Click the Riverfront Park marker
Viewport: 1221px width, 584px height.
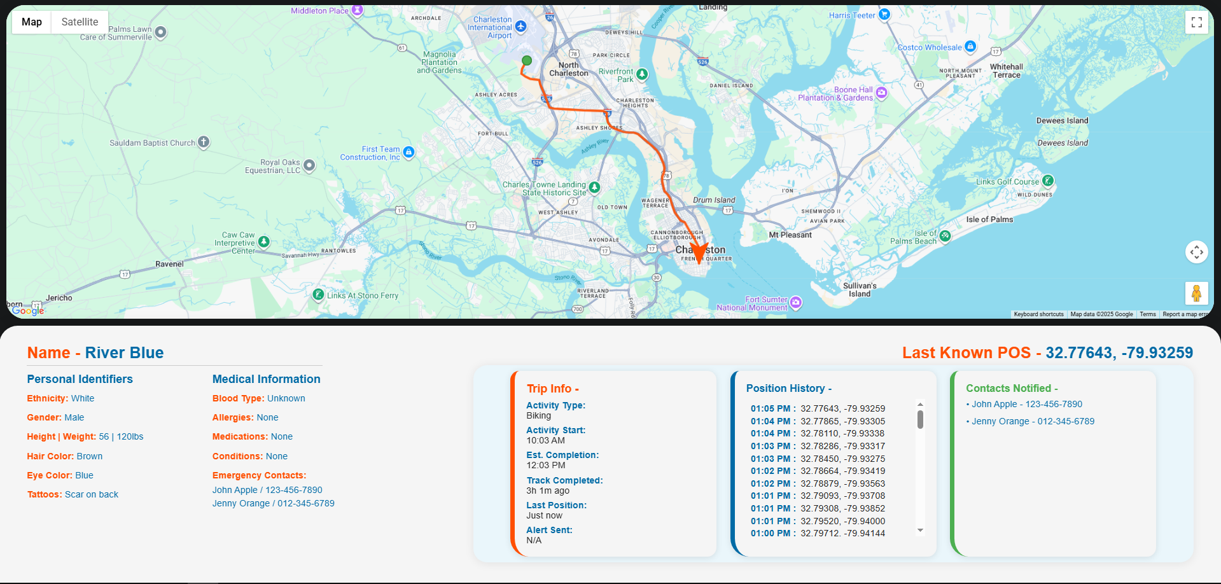[642, 74]
